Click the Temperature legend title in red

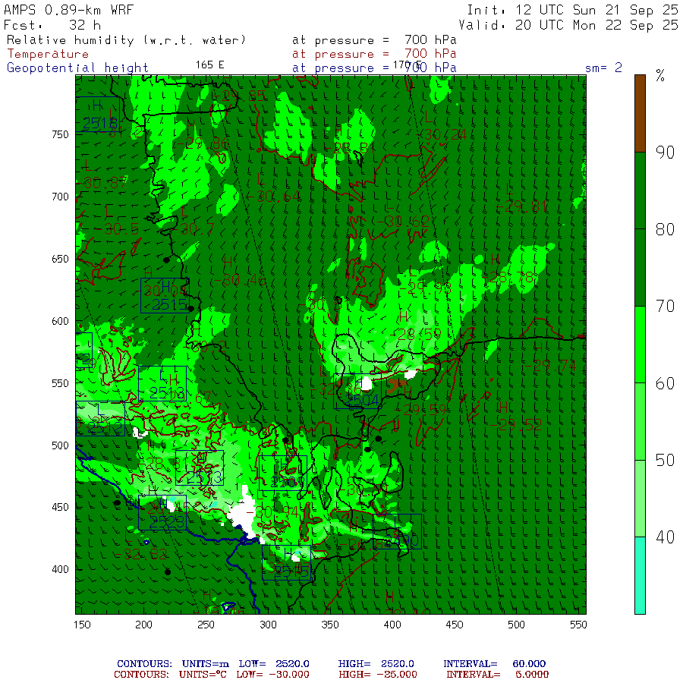click(x=48, y=54)
